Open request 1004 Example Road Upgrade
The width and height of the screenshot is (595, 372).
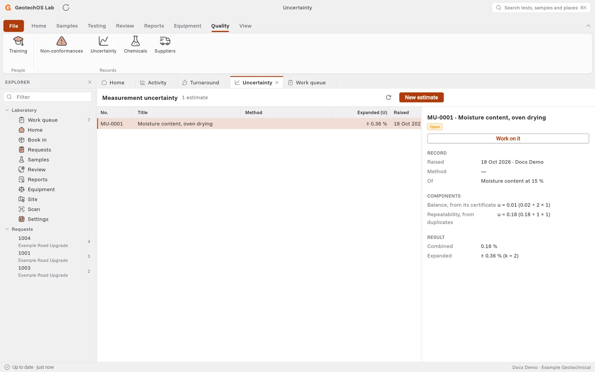(48, 241)
